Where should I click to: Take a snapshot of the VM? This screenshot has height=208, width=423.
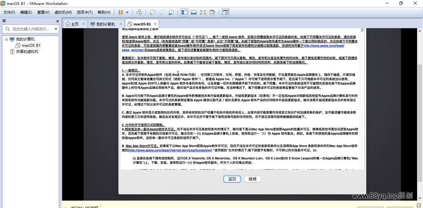click(x=152, y=12)
